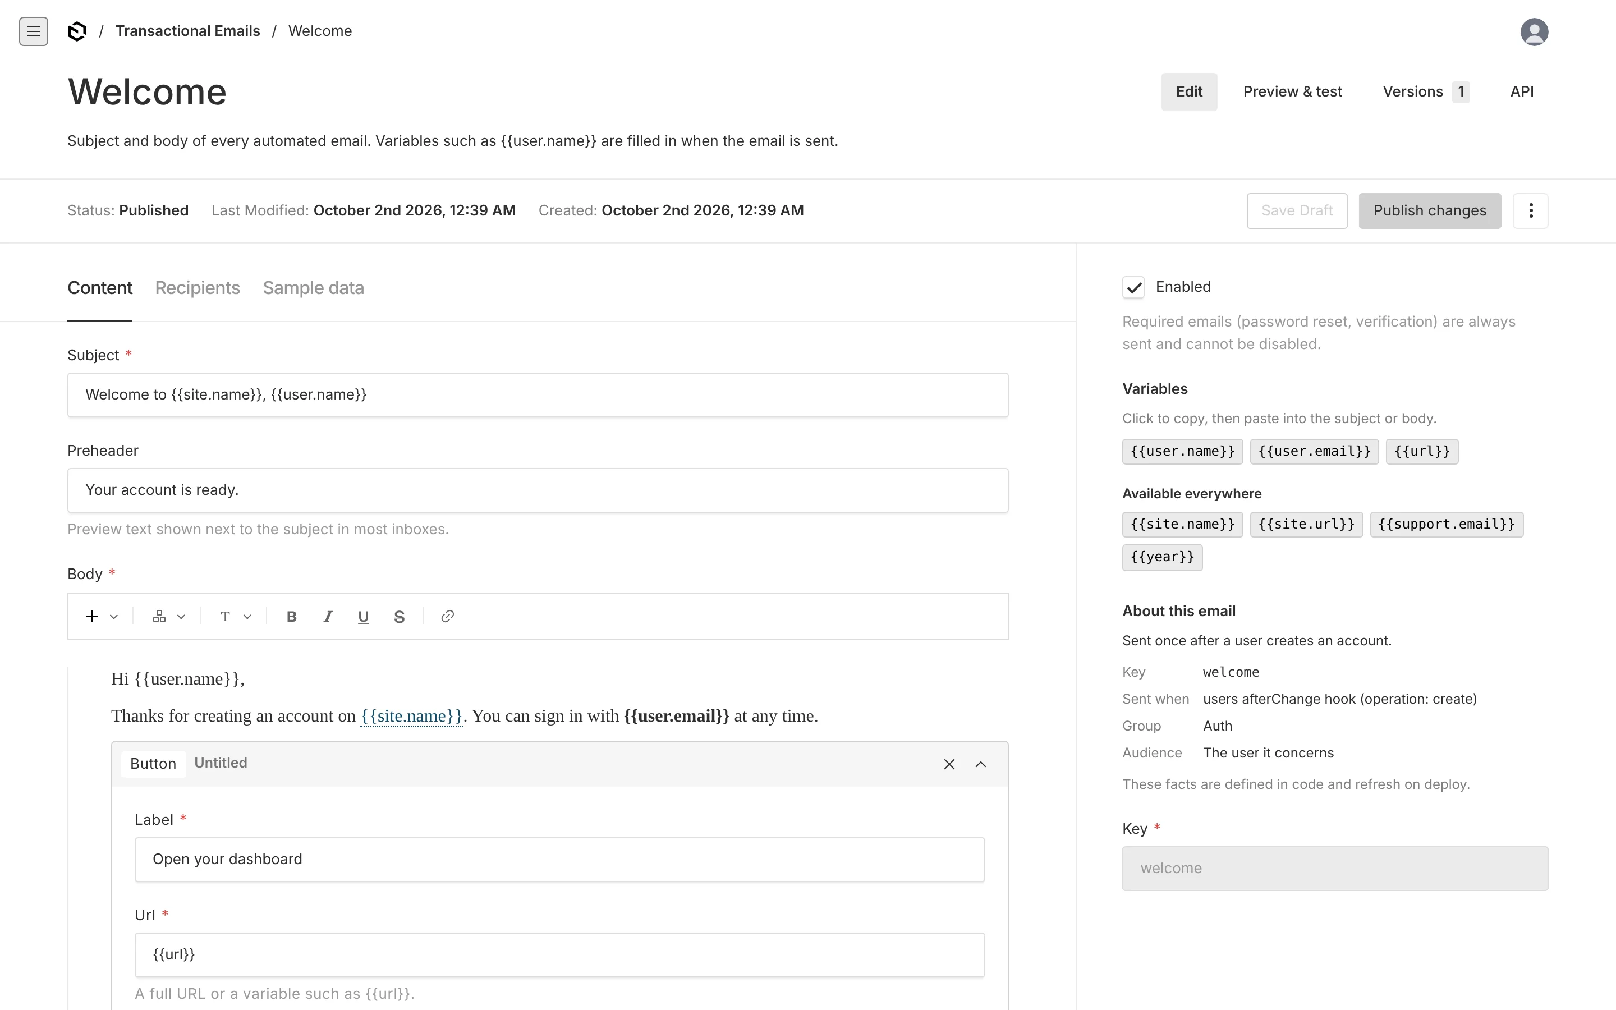Viewport: 1616px width, 1010px height.
Task: Remove the Button block with X icon
Action: coord(949,764)
